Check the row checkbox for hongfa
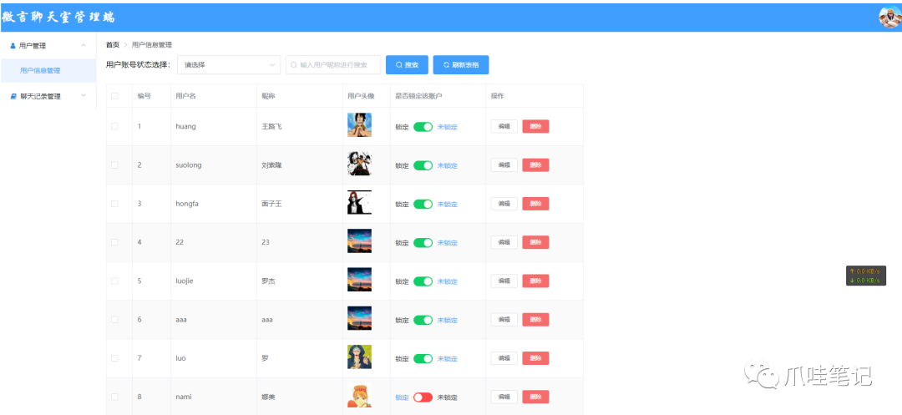Viewport: 902px width, 415px height. pyautogui.click(x=114, y=204)
